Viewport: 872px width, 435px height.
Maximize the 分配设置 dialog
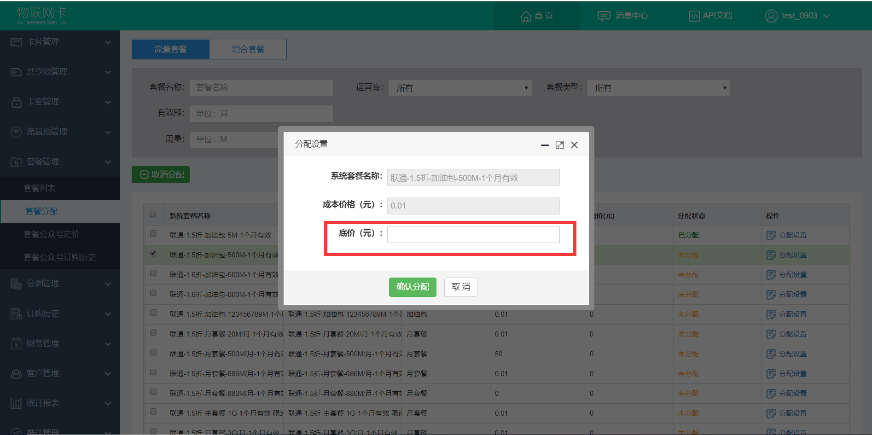pyautogui.click(x=559, y=145)
